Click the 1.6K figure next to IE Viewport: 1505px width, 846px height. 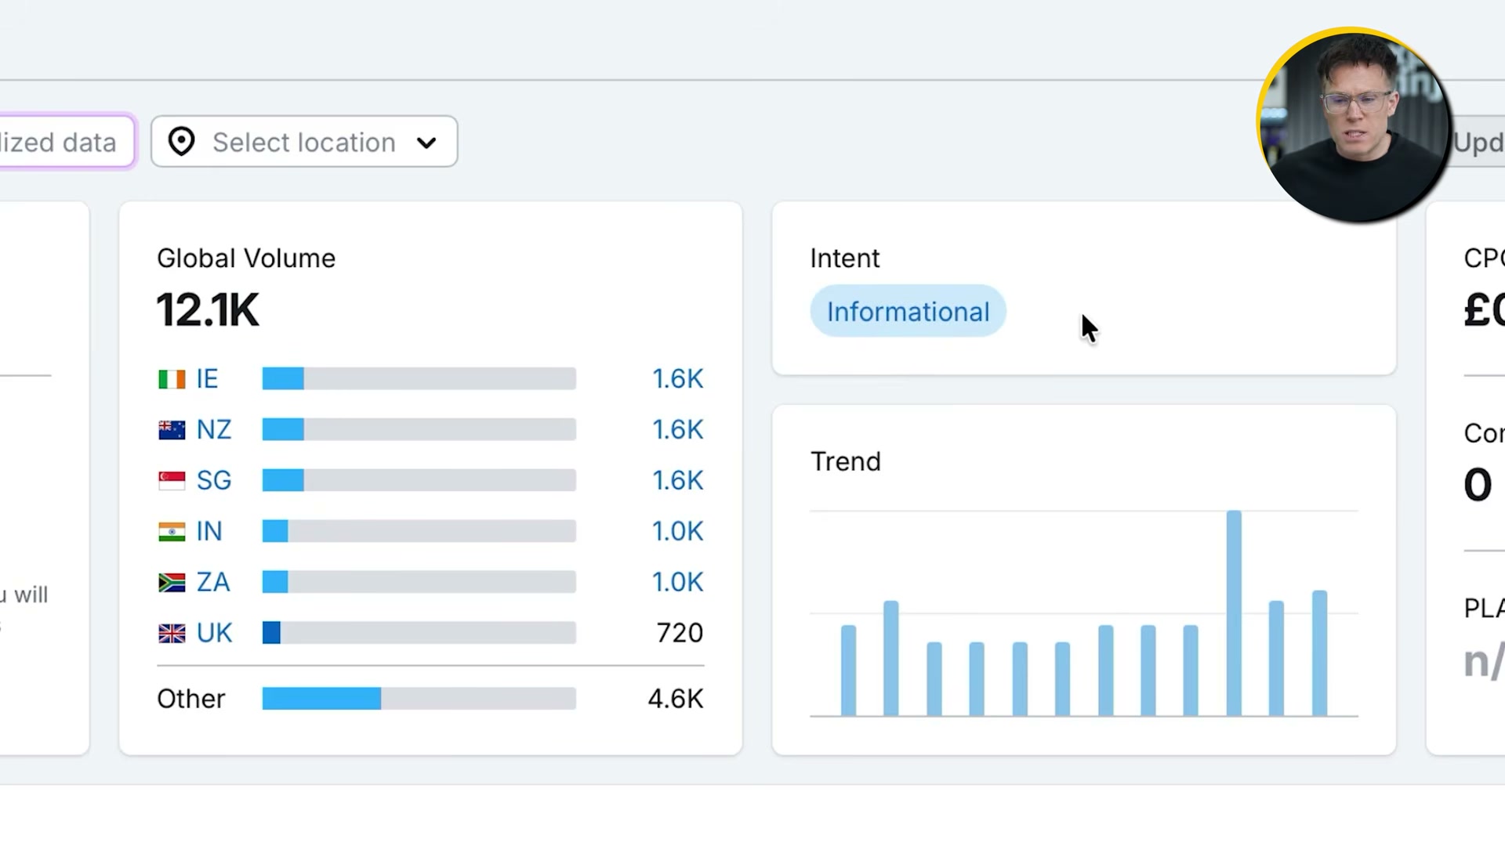(x=676, y=378)
